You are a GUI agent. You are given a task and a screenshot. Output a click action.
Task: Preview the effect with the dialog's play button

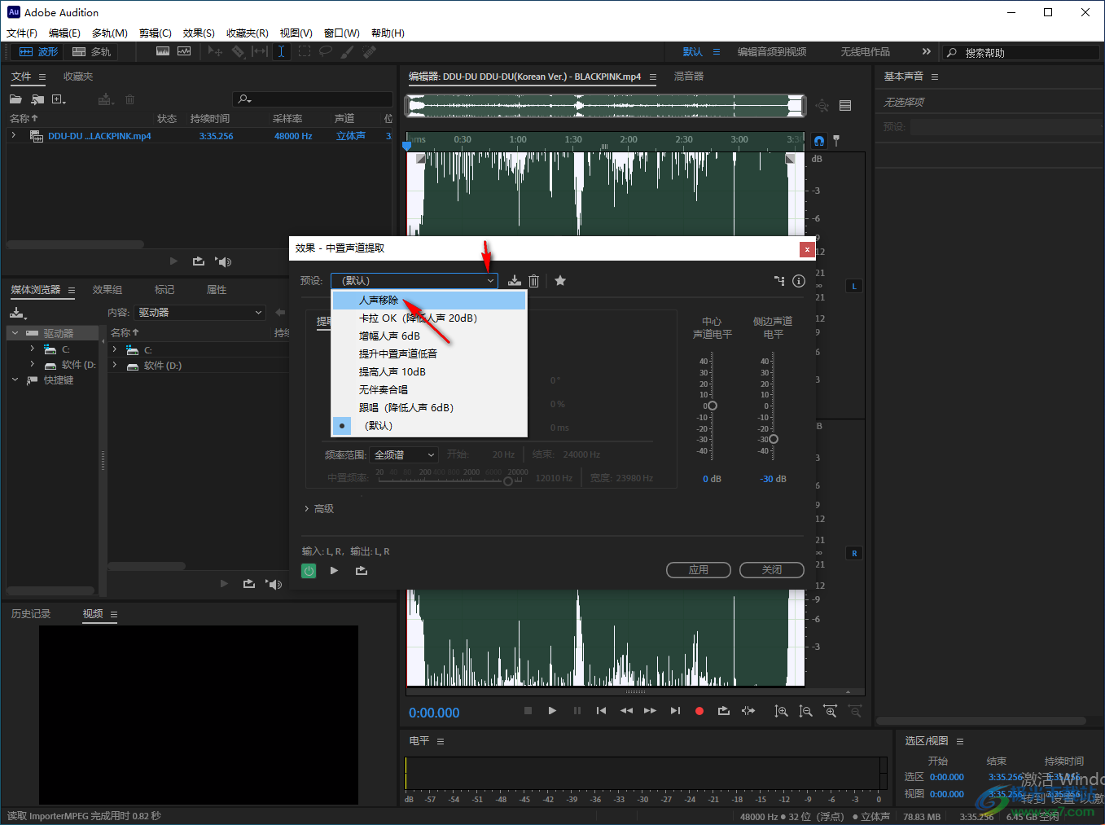coord(334,571)
